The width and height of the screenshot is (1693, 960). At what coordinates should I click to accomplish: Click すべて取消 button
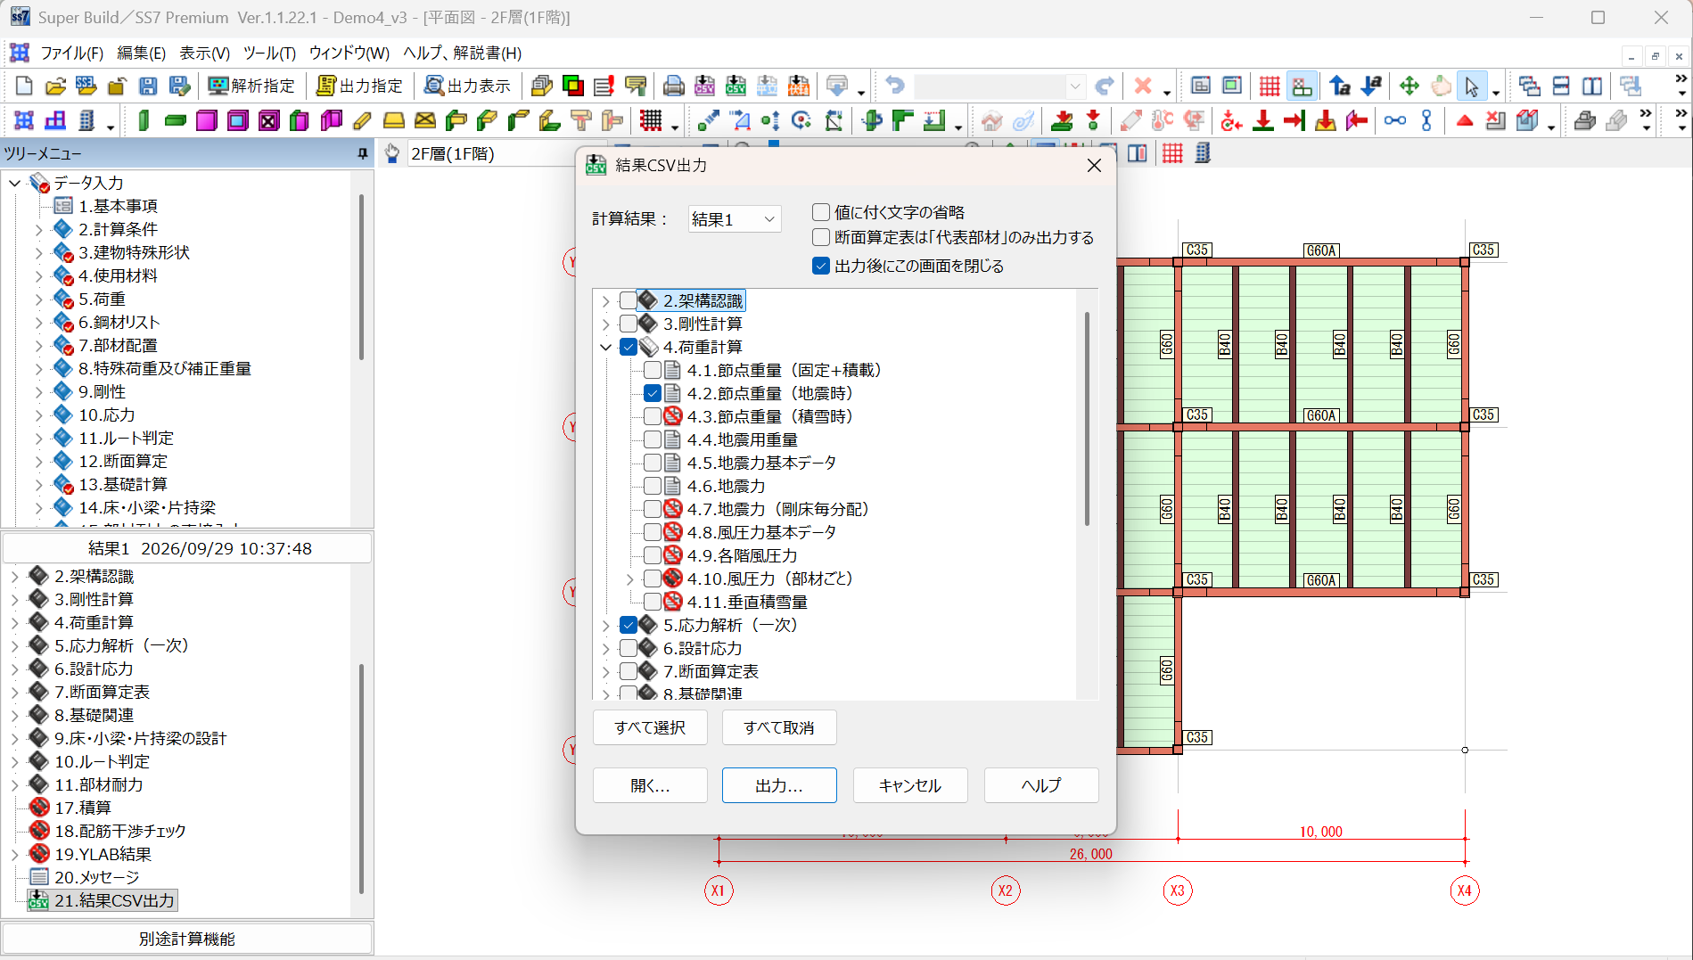(779, 727)
